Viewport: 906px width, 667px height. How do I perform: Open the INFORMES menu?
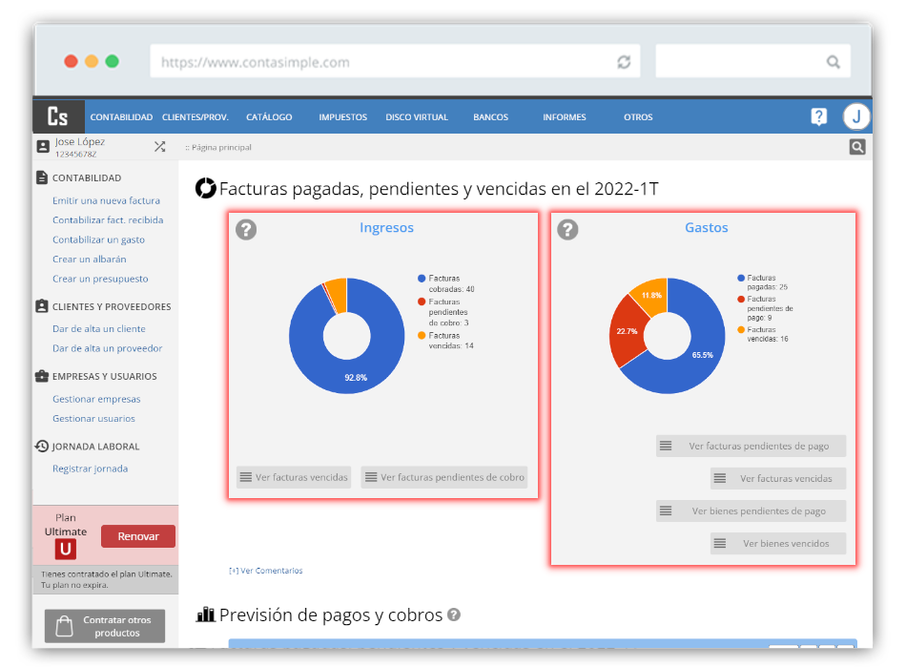[x=565, y=116]
